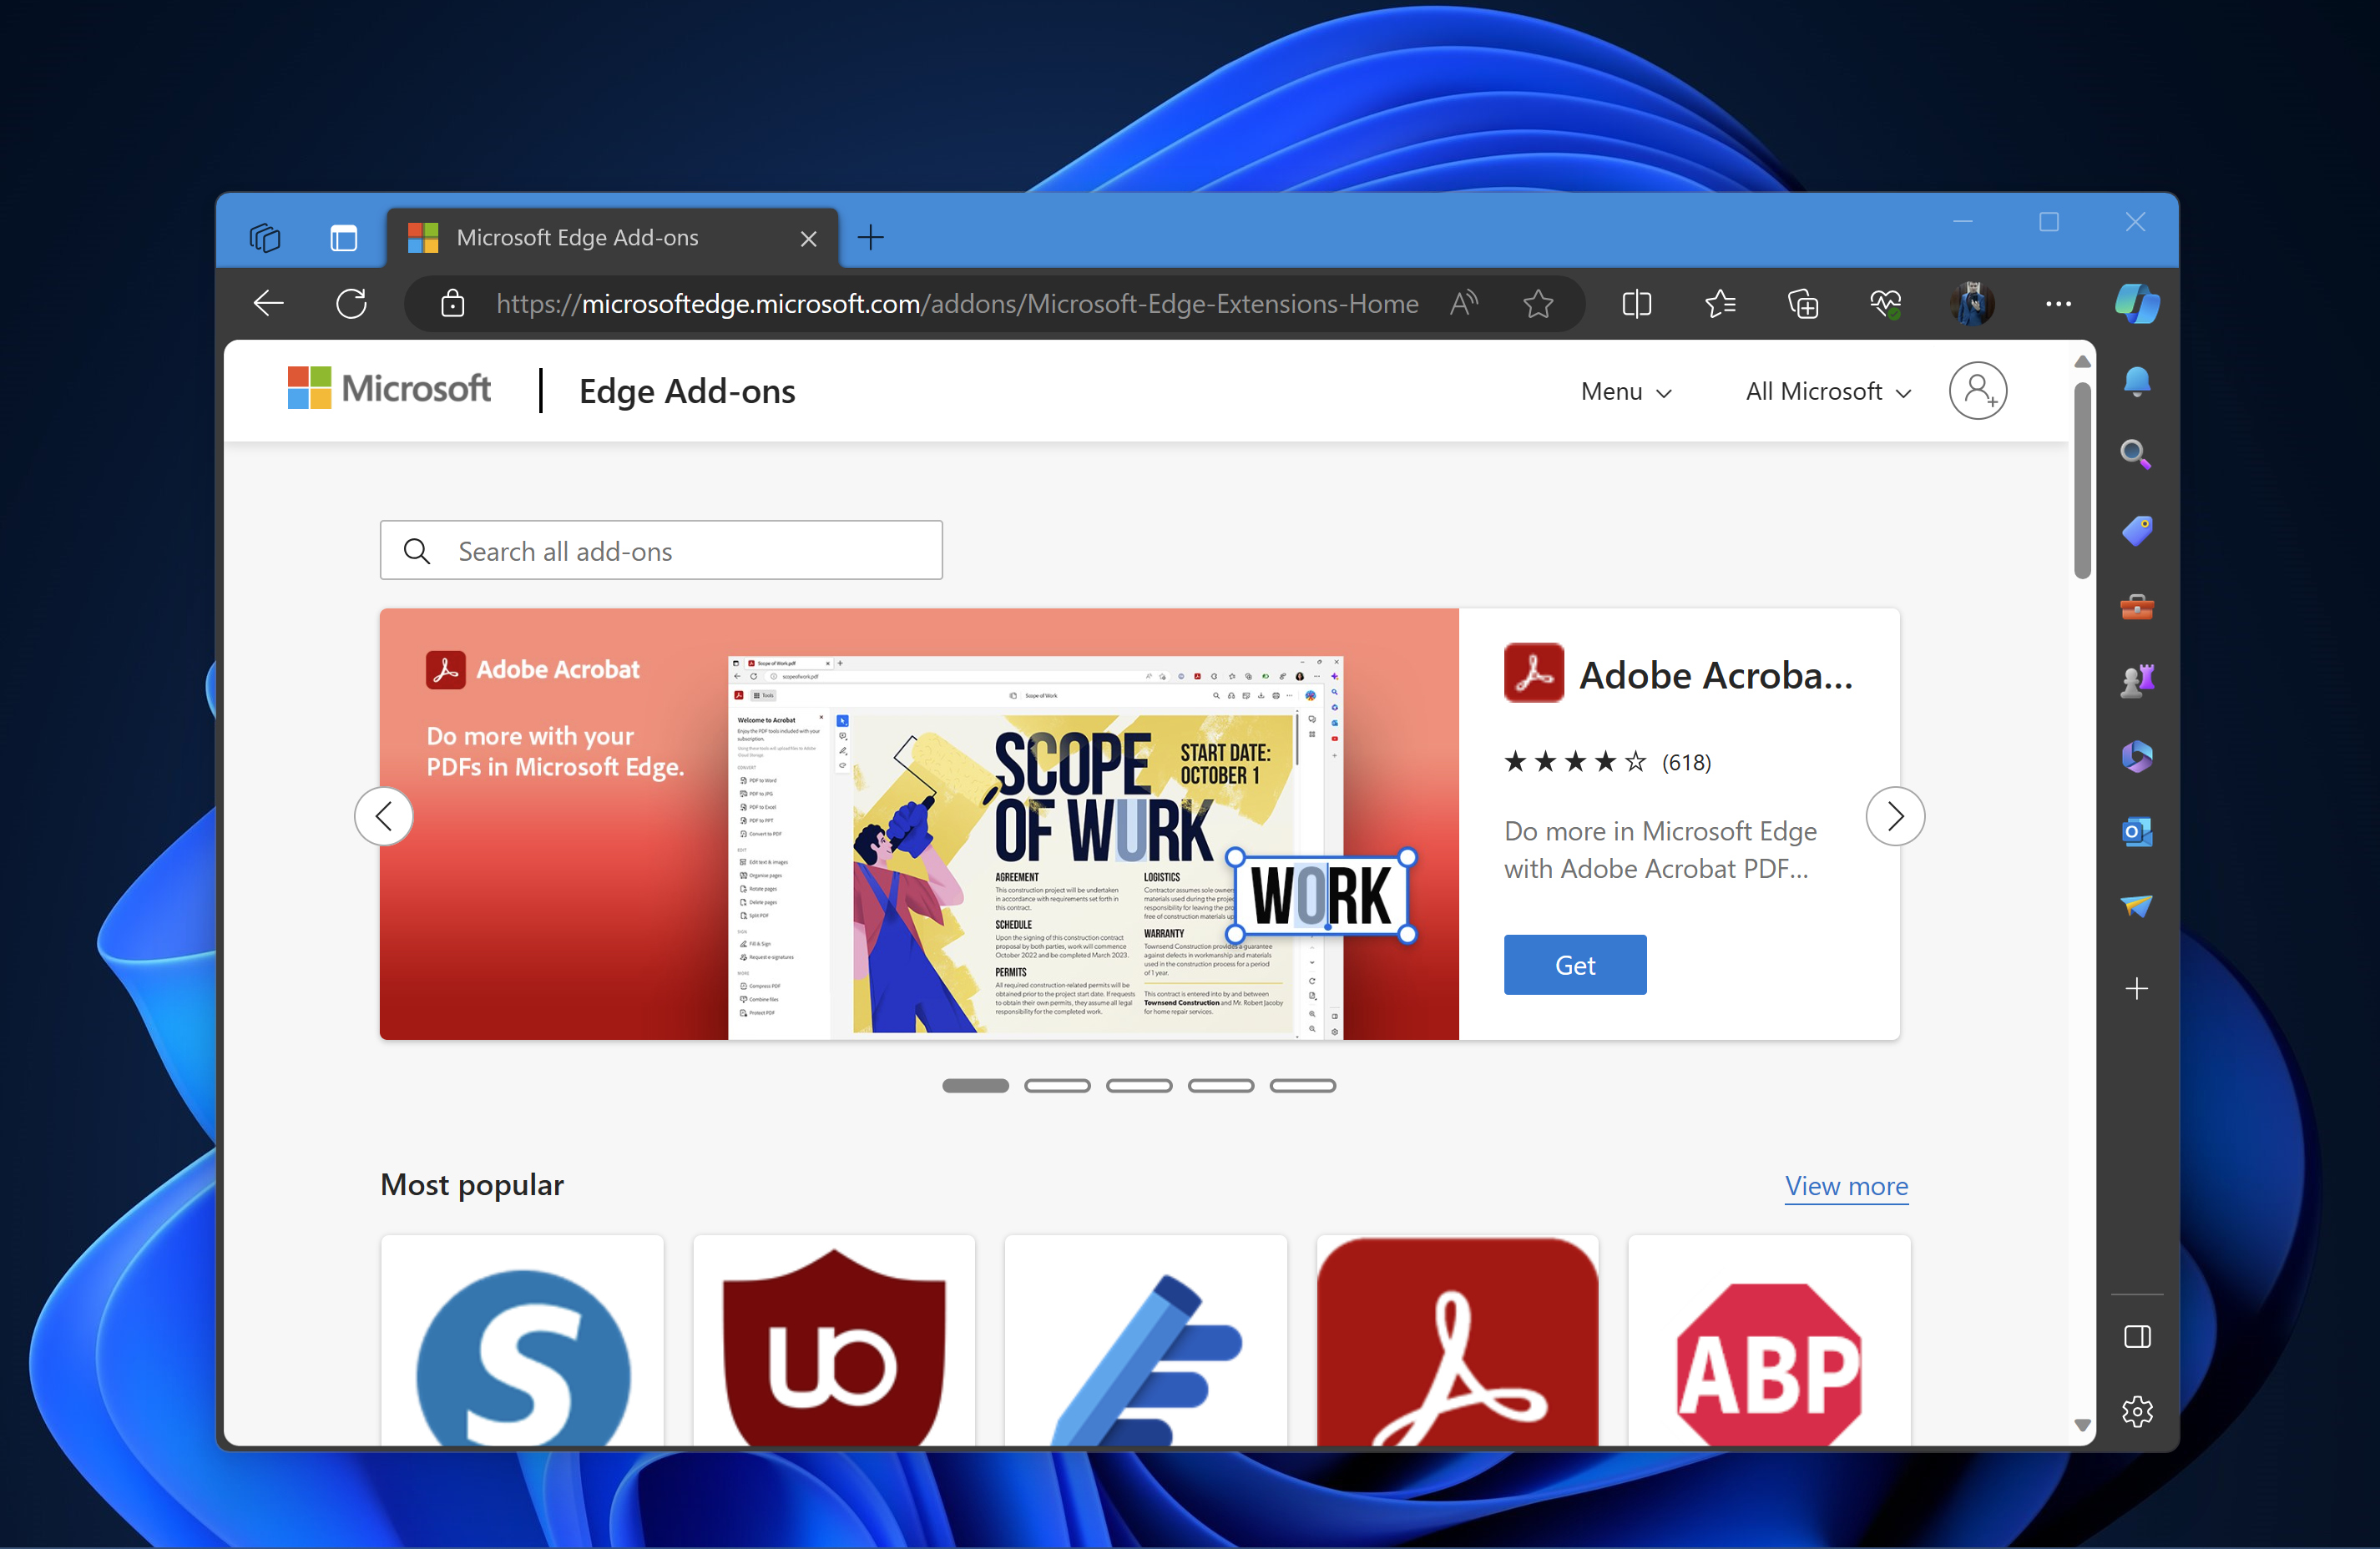Toggle sidebar visibility icon
The image size is (2380, 1549).
(x=2136, y=1336)
